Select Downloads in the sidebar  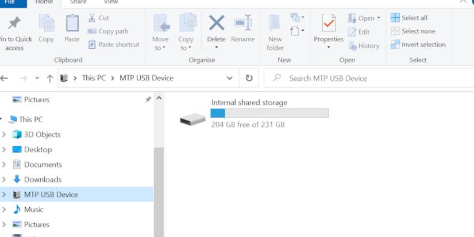coord(43,180)
